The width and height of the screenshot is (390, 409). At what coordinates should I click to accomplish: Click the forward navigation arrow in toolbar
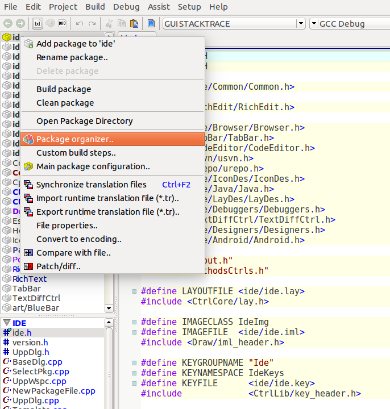click(20, 23)
